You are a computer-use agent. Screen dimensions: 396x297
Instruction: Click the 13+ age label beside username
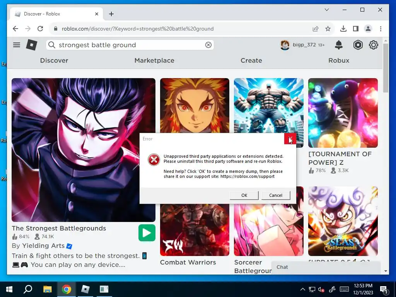pos(321,45)
